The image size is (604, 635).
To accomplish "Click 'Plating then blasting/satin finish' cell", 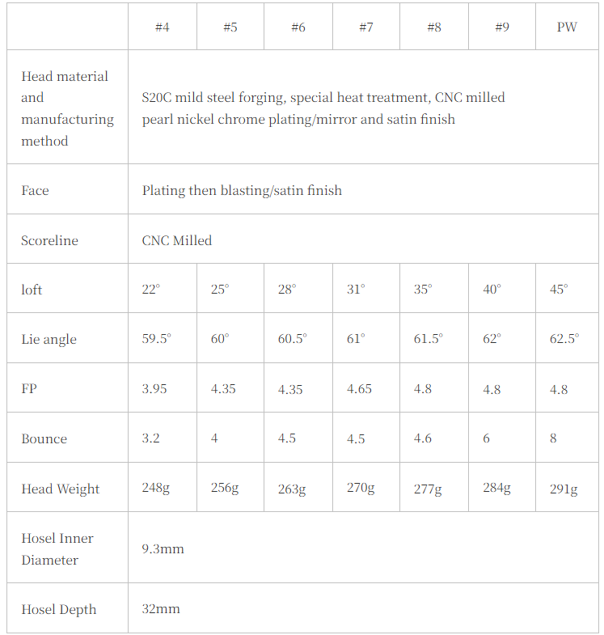I will (242, 190).
